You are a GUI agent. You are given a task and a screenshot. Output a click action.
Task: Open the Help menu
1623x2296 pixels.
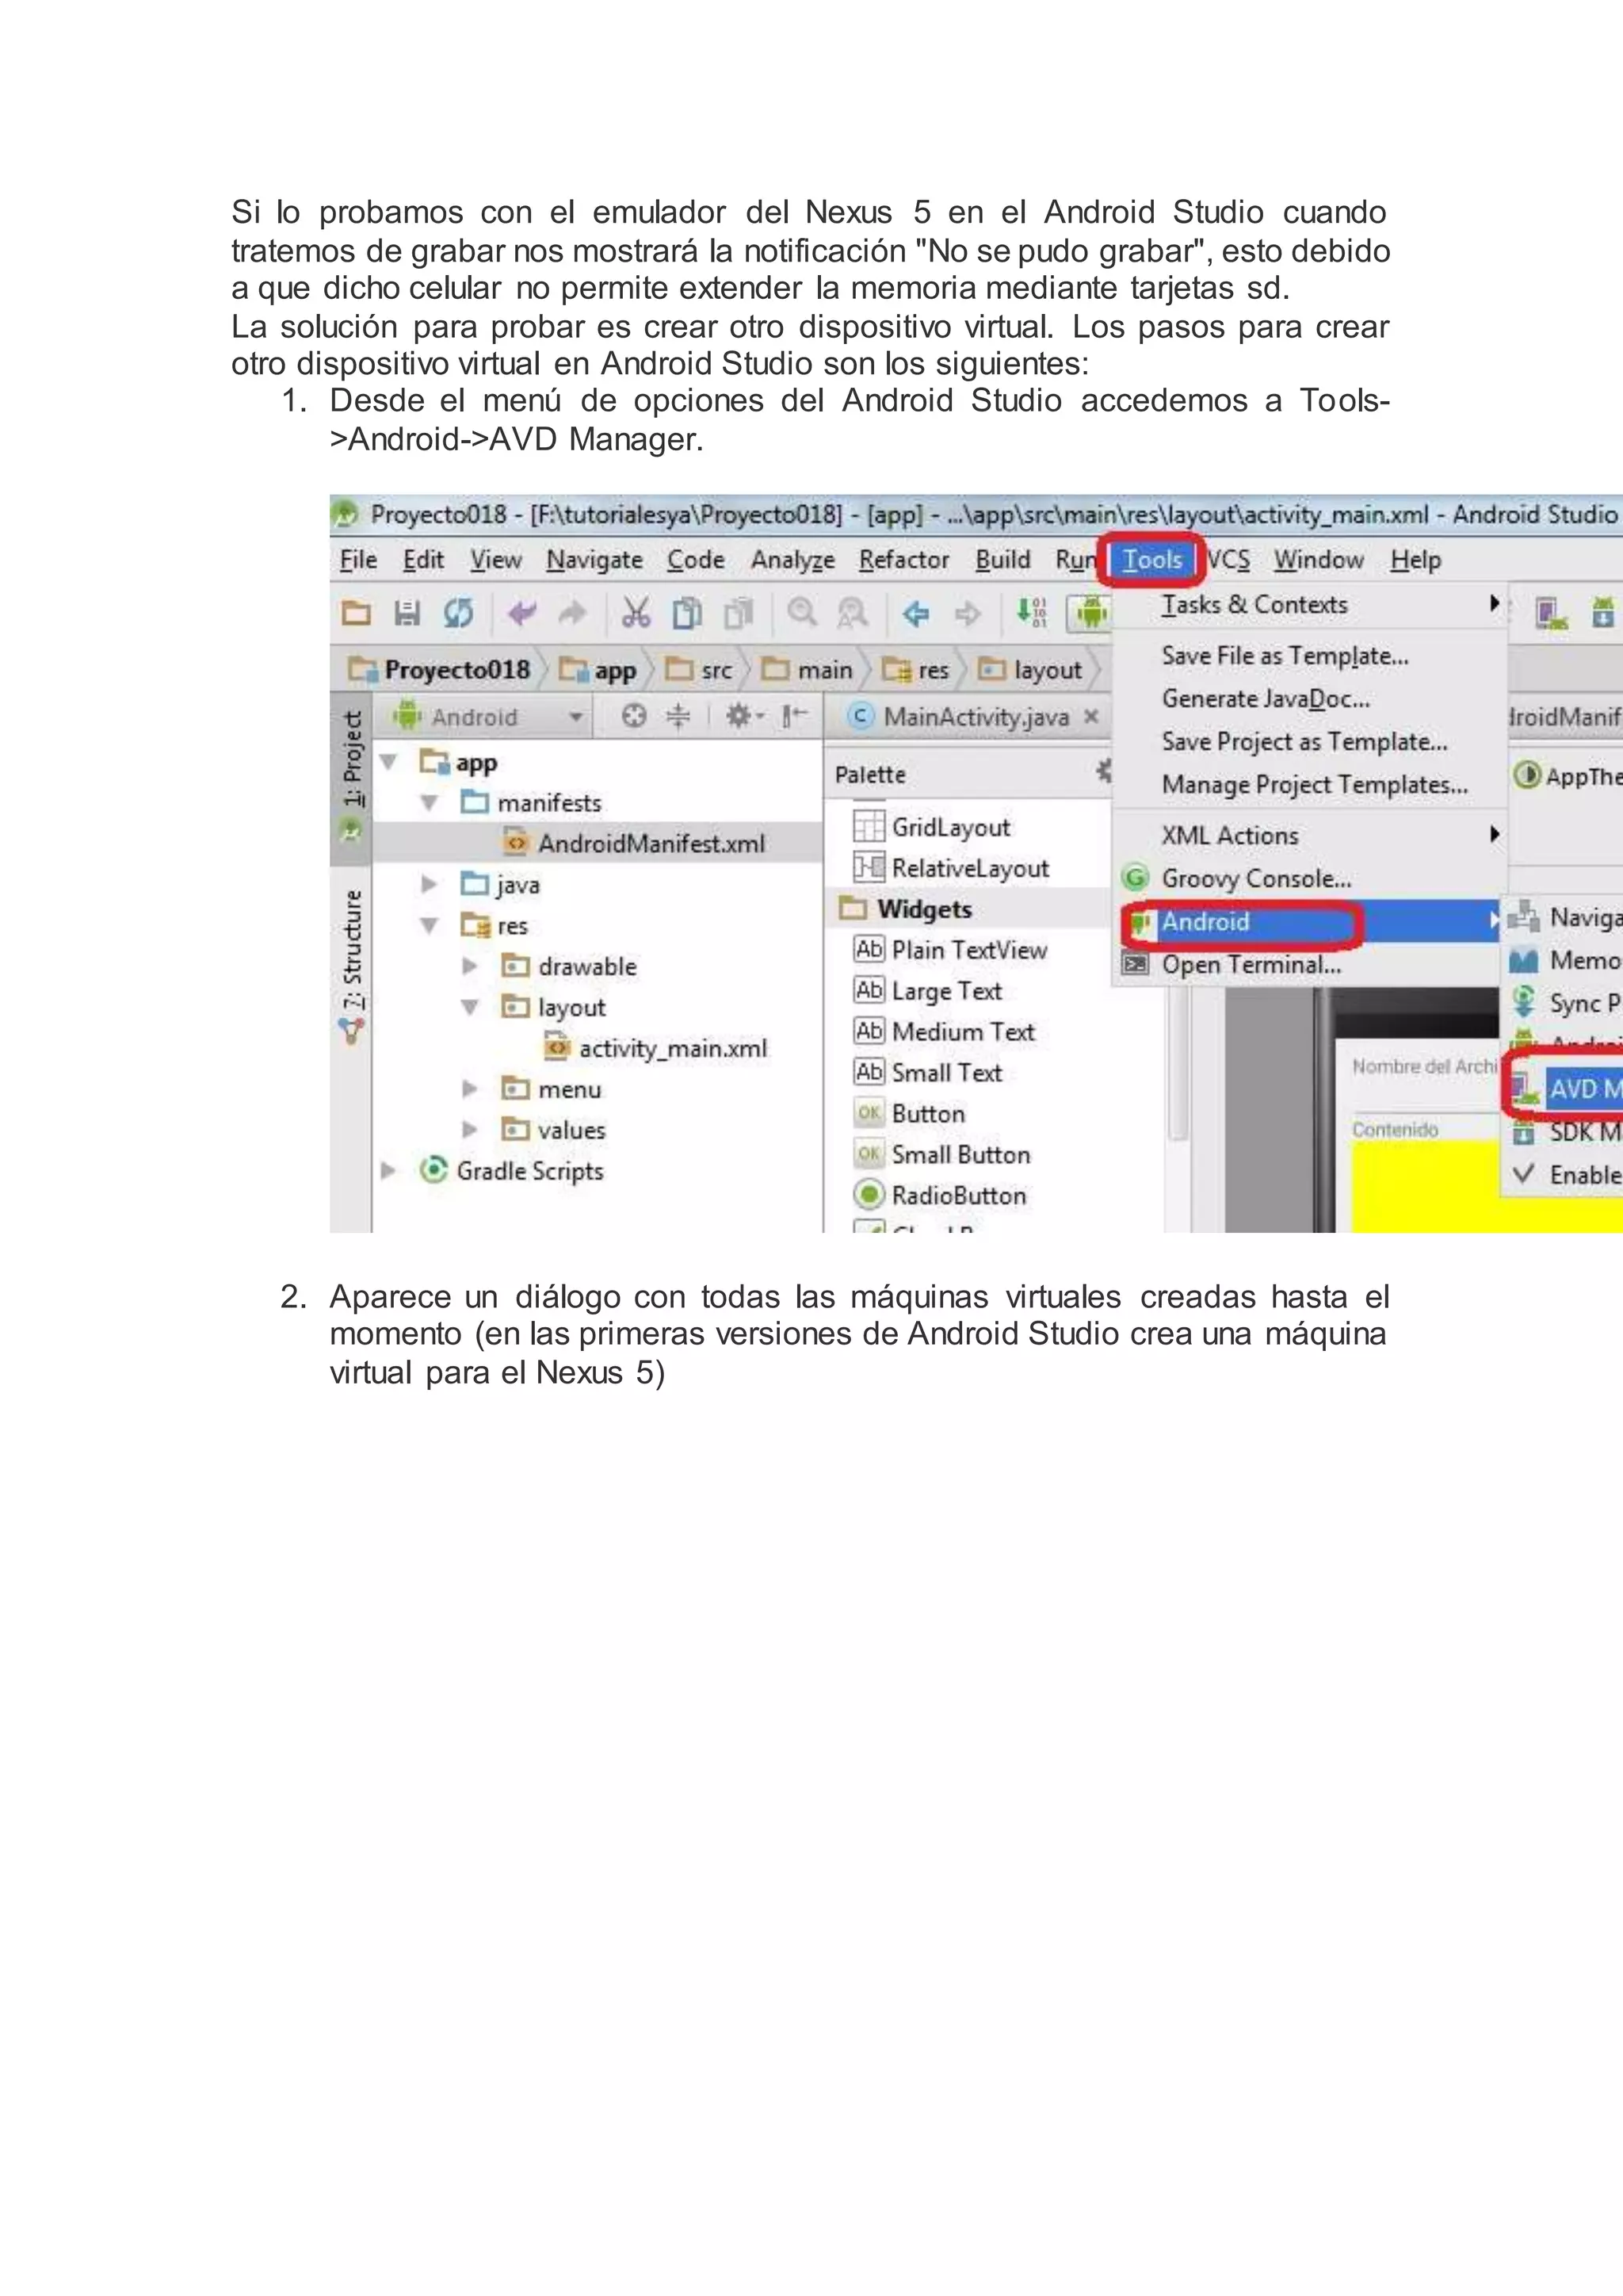pos(1415,559)
